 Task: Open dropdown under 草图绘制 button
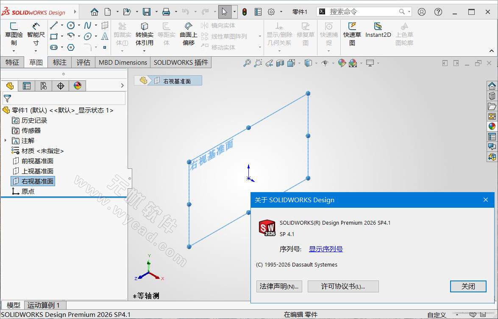14,51
